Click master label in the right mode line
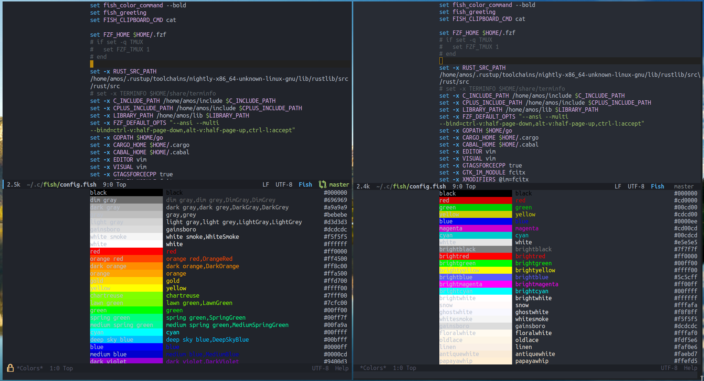Screen dimensions: 704x381 click(684, 186)
